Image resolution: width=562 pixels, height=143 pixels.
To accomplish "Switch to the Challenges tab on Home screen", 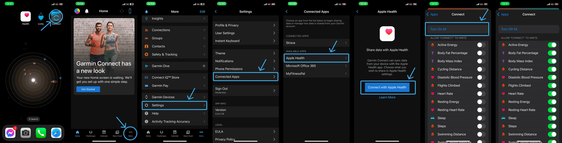I will [91, 133].
